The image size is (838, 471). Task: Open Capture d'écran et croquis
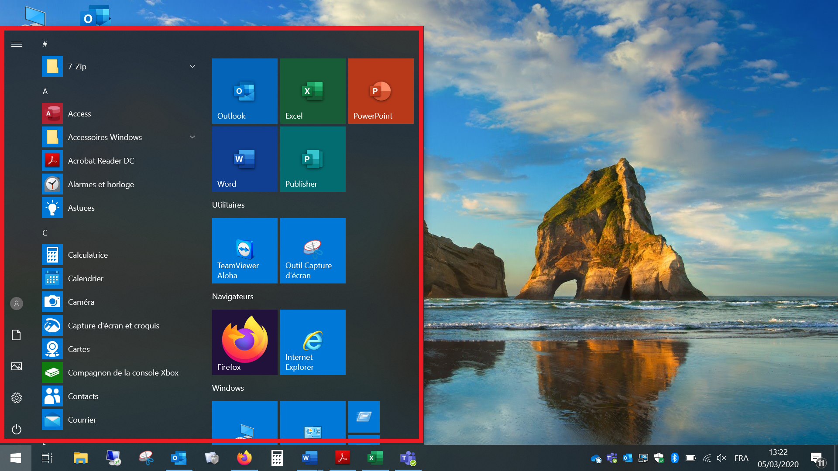point(120,325)
